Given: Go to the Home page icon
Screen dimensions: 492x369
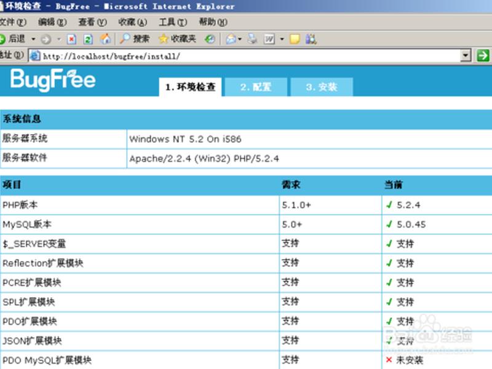Looking at the screenshot, I should coord(105,39).
